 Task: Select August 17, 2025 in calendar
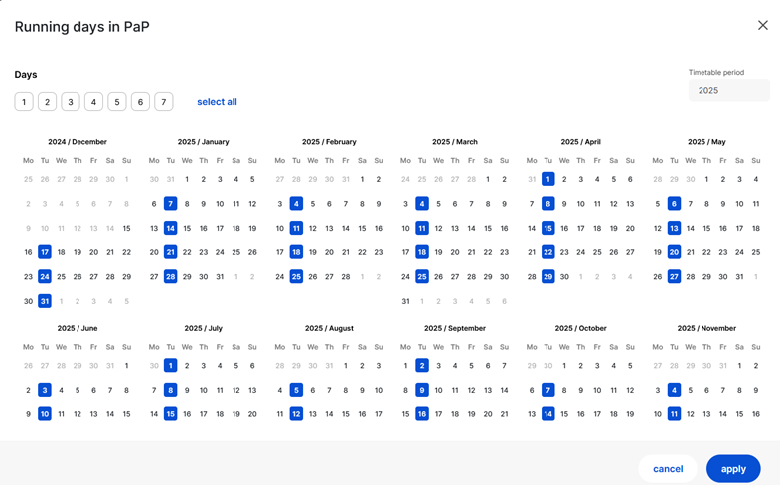point(378,414)
